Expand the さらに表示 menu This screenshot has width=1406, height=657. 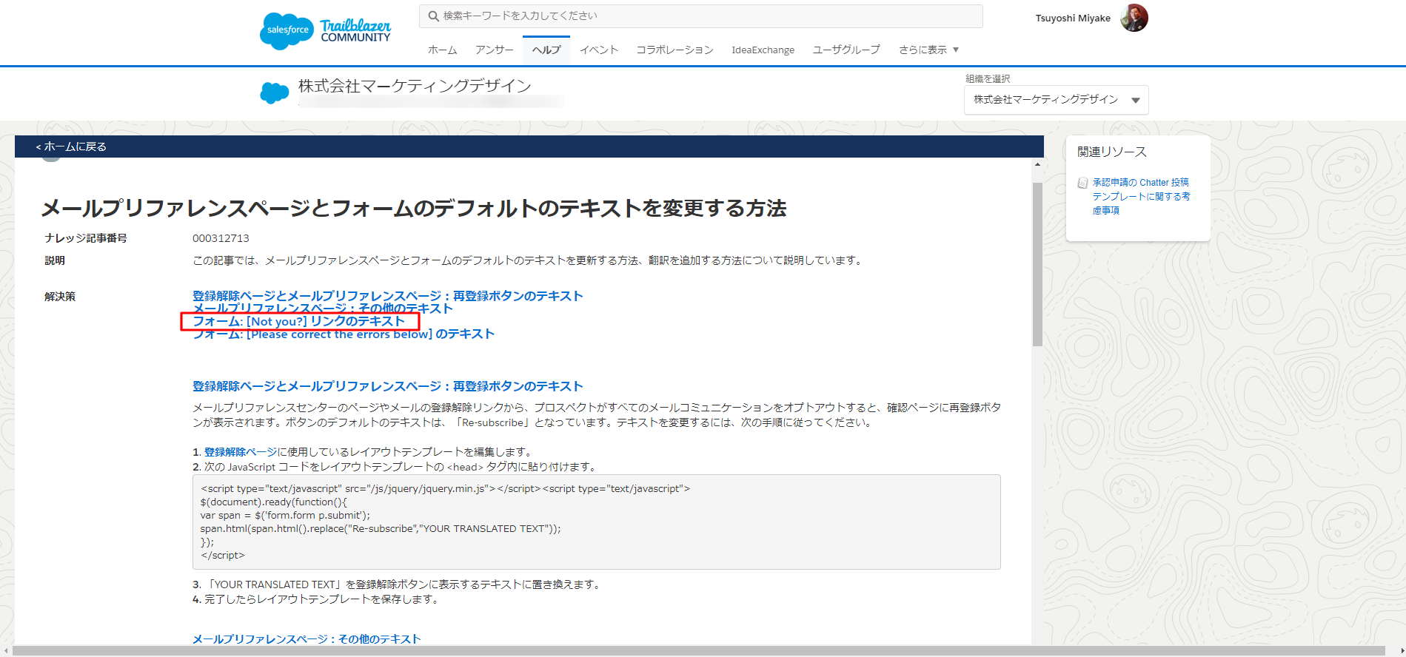click(928, 50)
